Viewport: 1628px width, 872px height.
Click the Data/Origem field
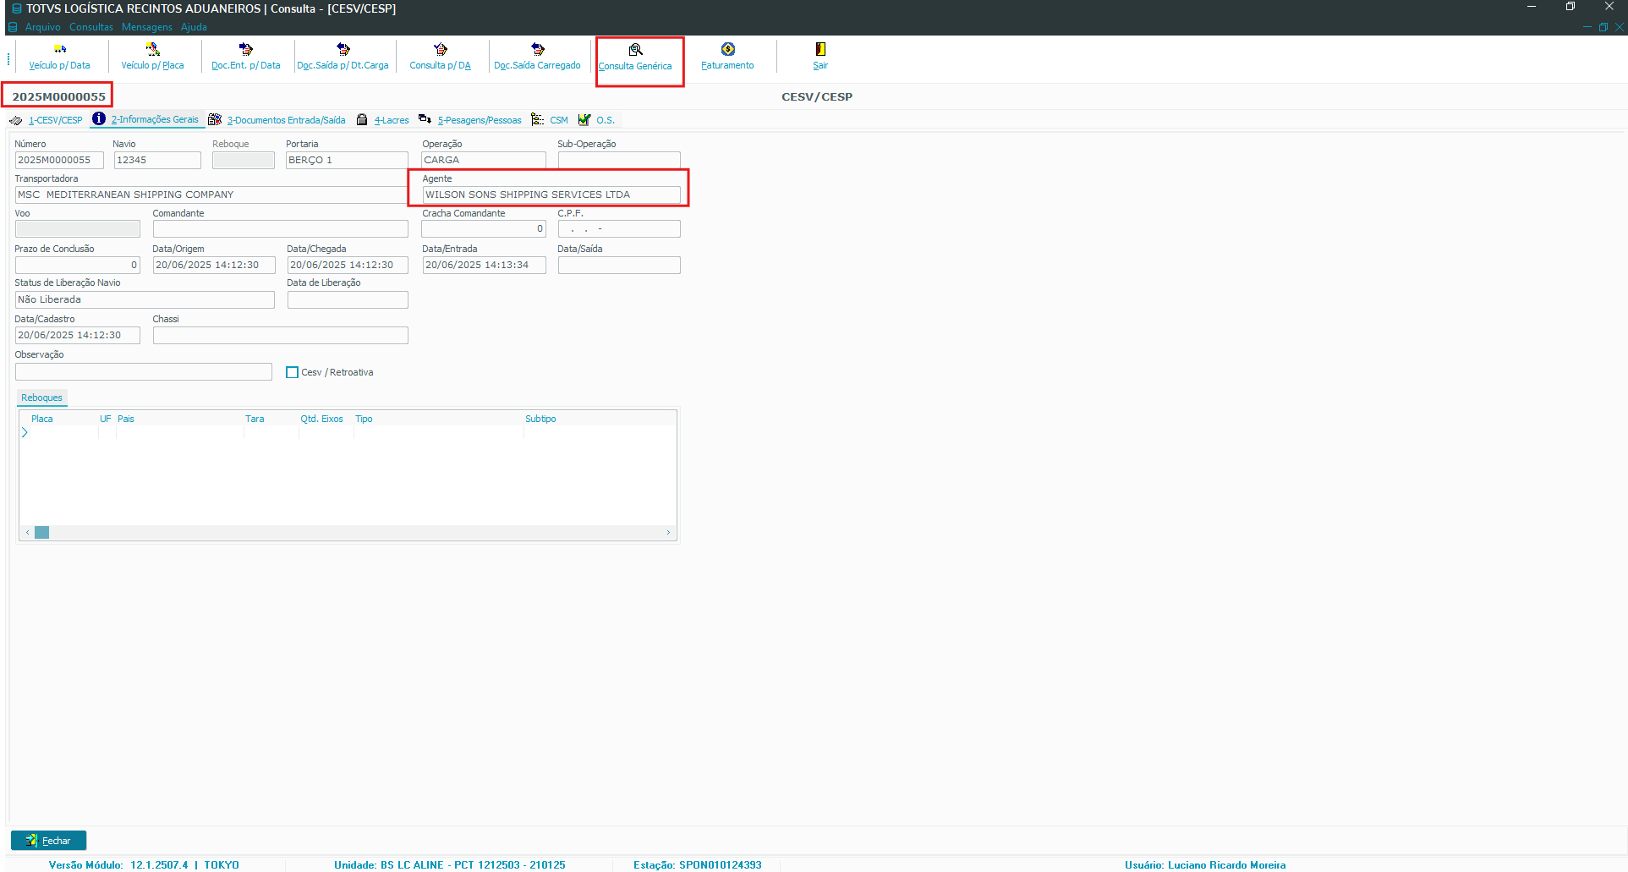[214, 265]
